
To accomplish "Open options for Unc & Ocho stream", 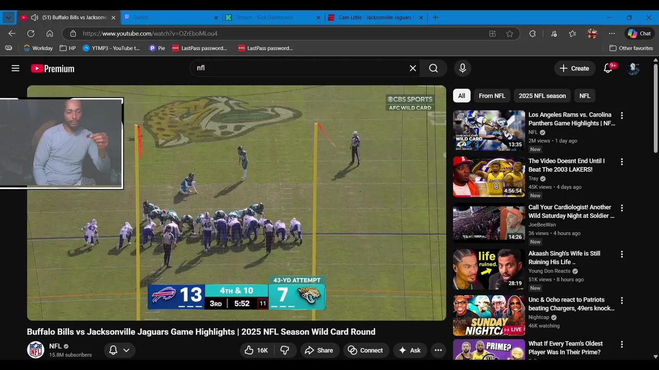I will pos(622,301).
